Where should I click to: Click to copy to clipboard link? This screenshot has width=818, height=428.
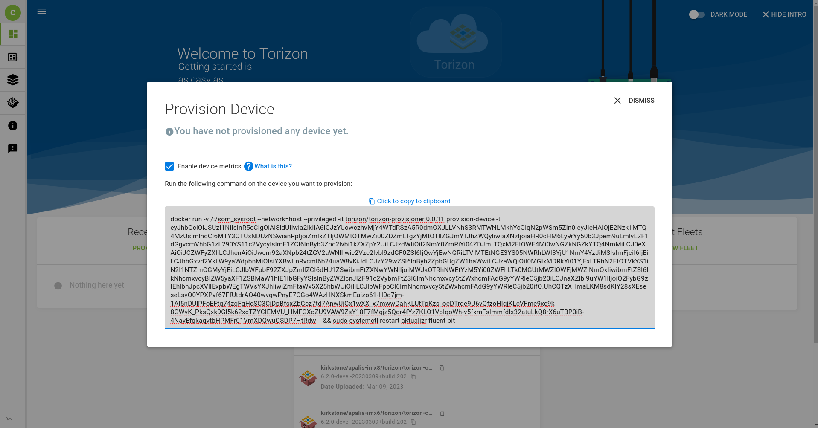point(410,201)
